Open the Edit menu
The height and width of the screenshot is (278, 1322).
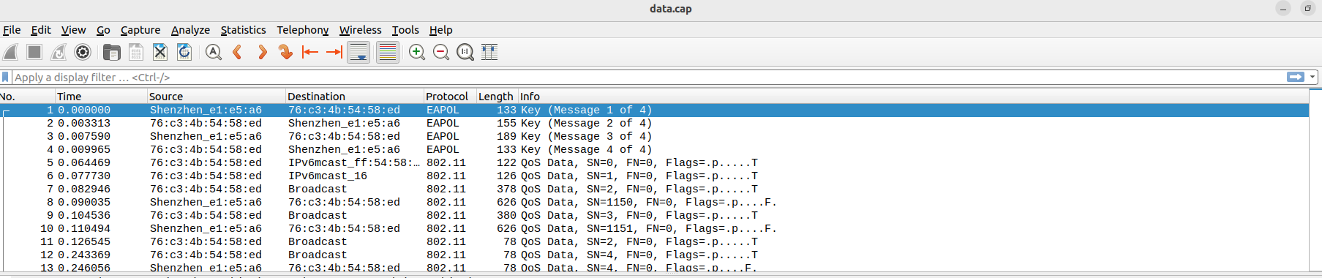coord(41,30)
